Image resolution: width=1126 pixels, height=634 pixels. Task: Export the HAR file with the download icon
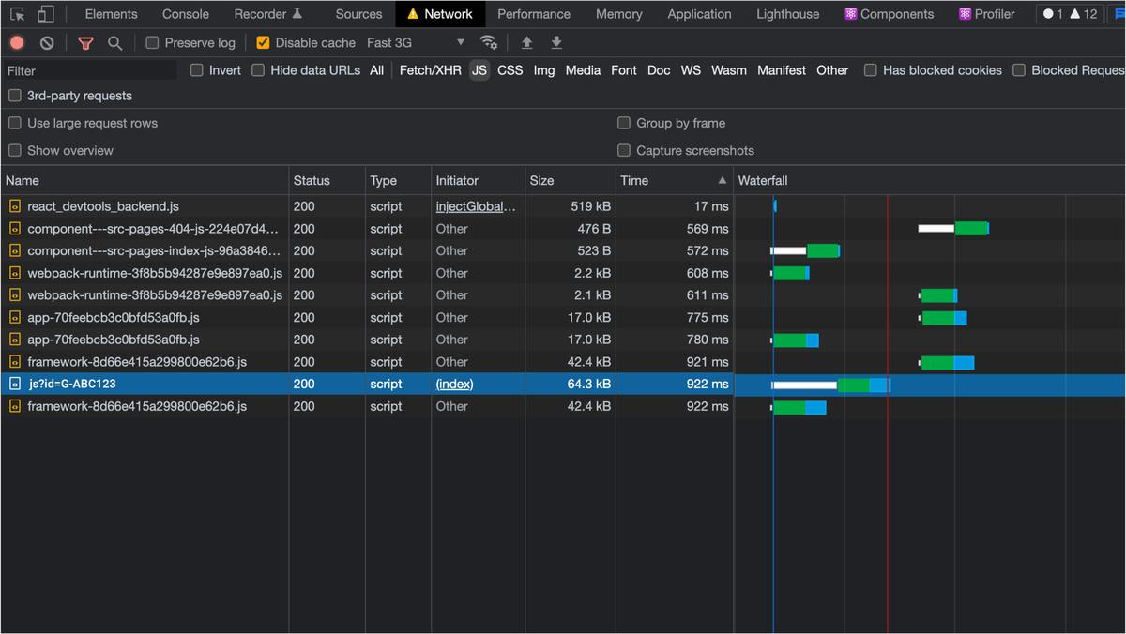coord(556,43)
